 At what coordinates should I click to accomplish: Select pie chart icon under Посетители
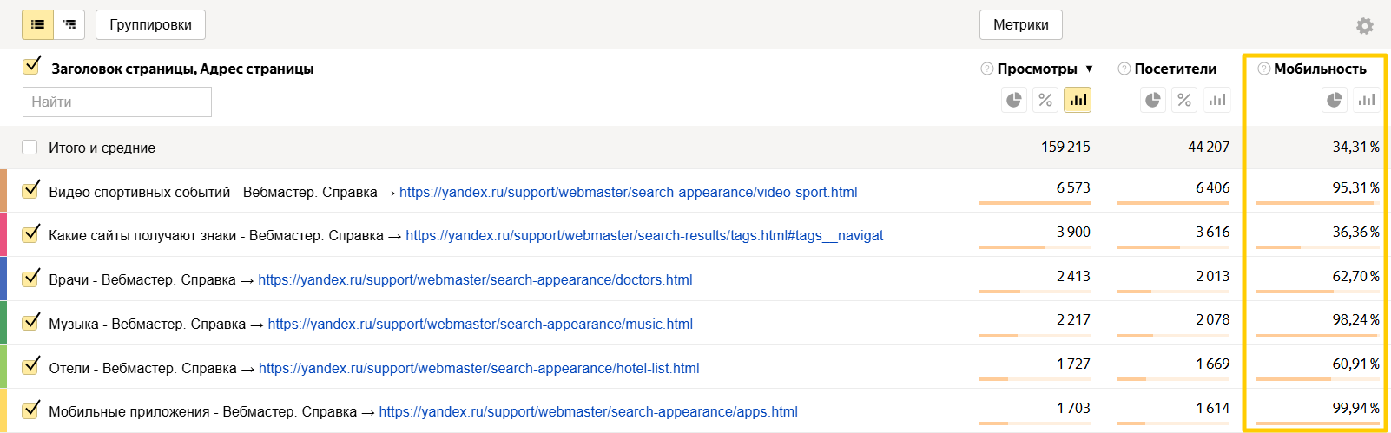pos(1152,101)
